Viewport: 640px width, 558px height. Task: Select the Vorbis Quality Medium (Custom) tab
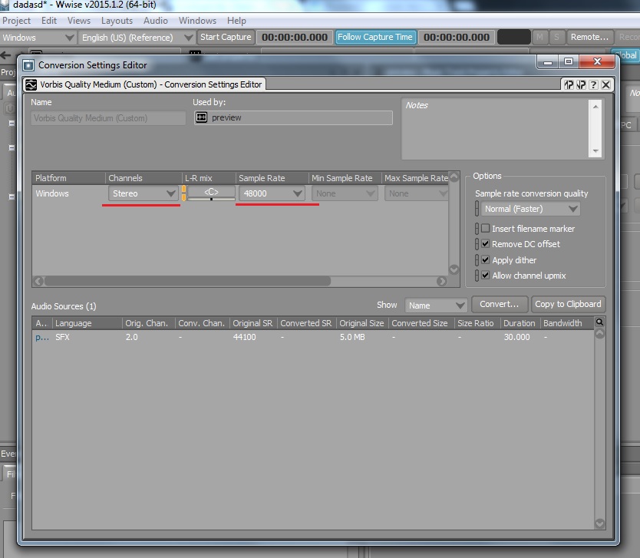click(x=144, y=84)
